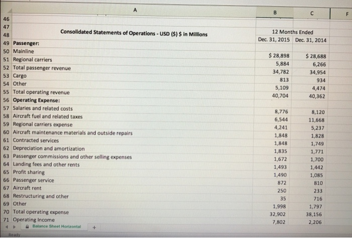Viewport: 352px width, 238px height.
Task: Go to previous sheet using left arrow
Action: click(7, 227)
